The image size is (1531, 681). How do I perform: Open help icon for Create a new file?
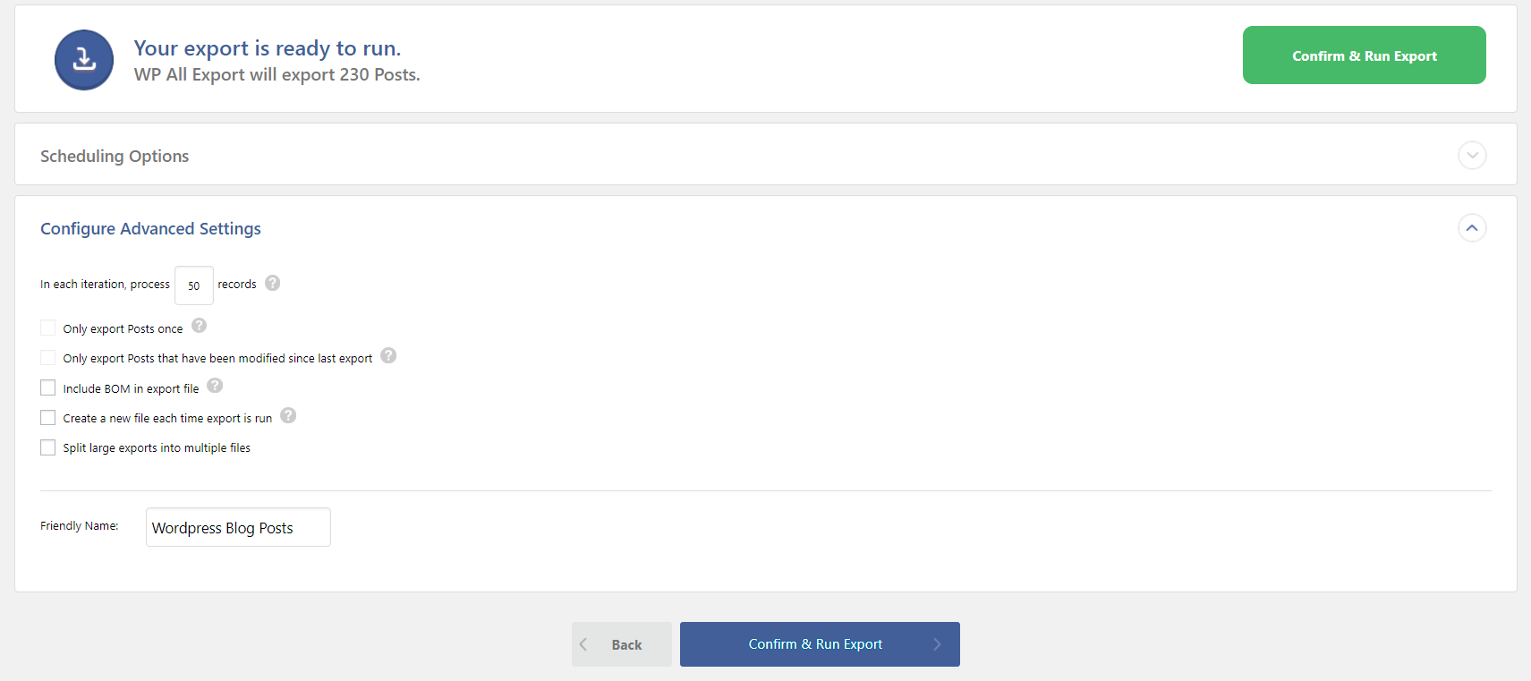288,415
